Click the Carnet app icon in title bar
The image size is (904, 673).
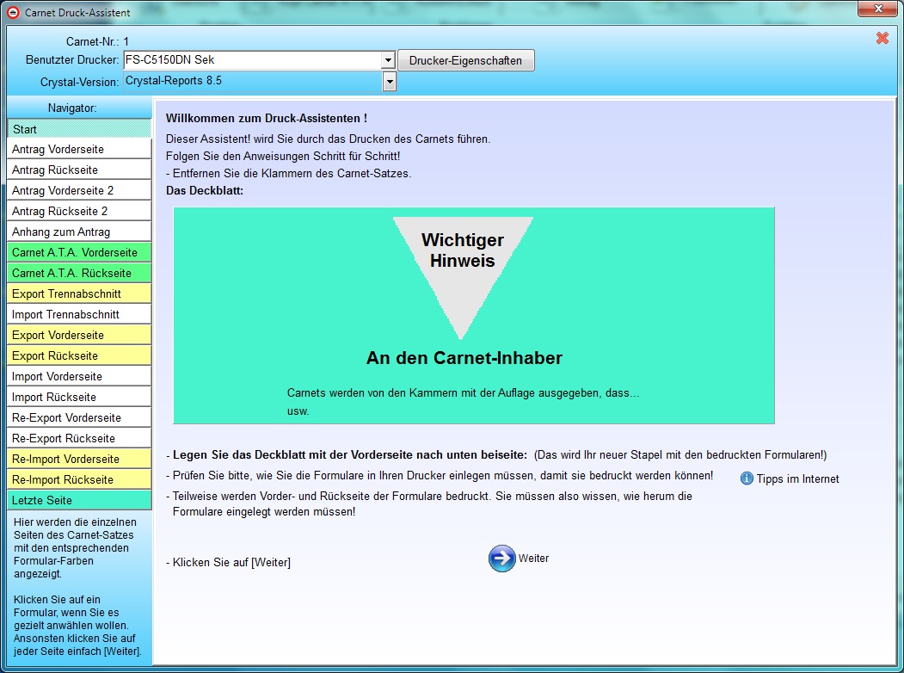[13, 13]
